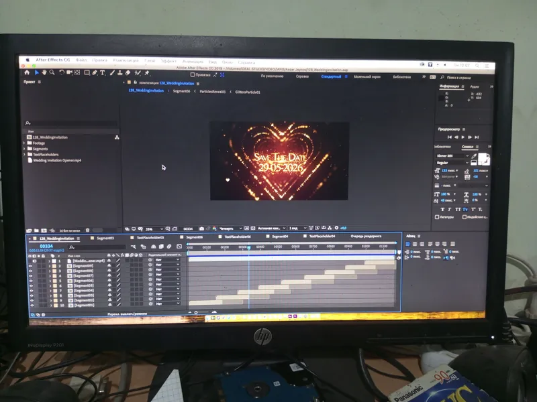The width and height of the screenshot is (537, 402).
Task: Tick the Лигатуры checkbox
Action: point(437,216)
